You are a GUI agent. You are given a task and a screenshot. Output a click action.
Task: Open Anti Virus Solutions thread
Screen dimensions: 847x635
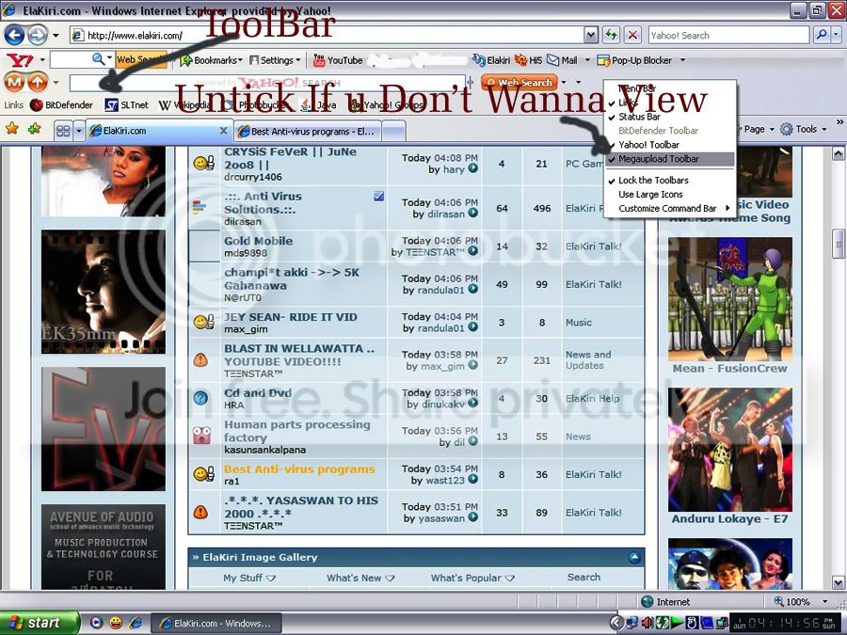coord(263,202)
